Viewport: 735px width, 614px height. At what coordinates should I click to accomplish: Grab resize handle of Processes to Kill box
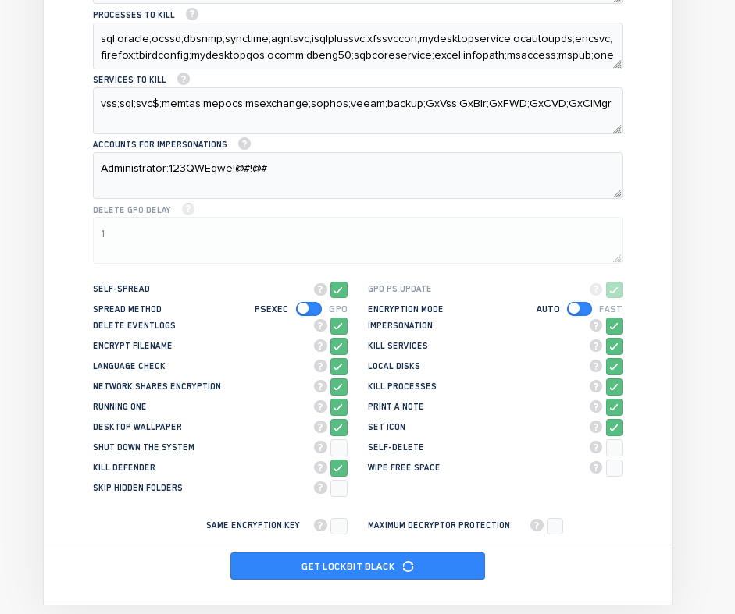click(x=617, y=64)
